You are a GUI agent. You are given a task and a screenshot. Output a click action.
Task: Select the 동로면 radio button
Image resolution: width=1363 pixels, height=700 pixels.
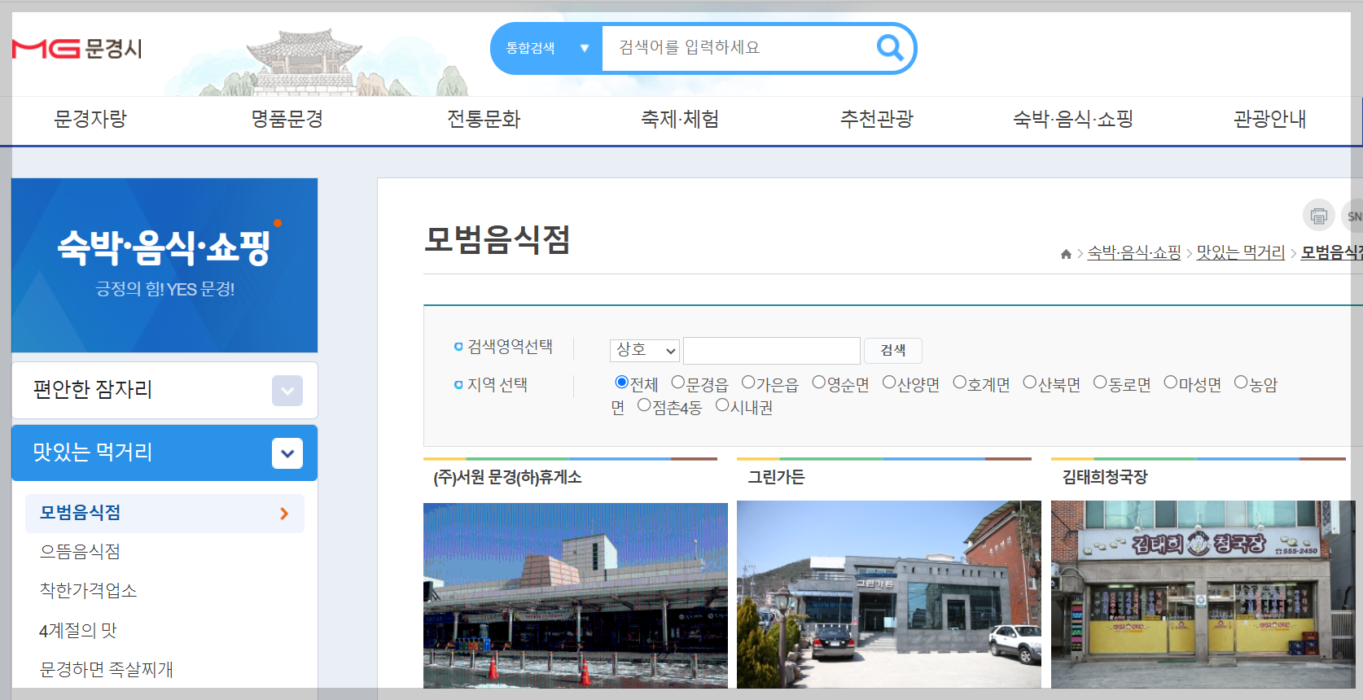point(1100,383)
